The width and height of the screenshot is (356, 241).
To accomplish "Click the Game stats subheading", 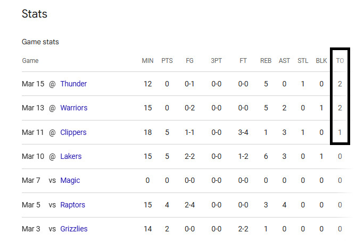I will pos(40,42).
